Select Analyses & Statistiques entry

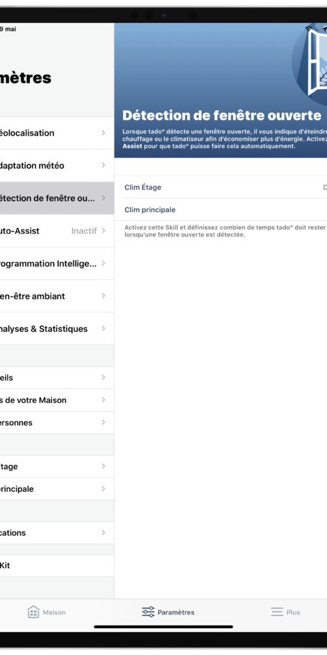coord(57,329)
